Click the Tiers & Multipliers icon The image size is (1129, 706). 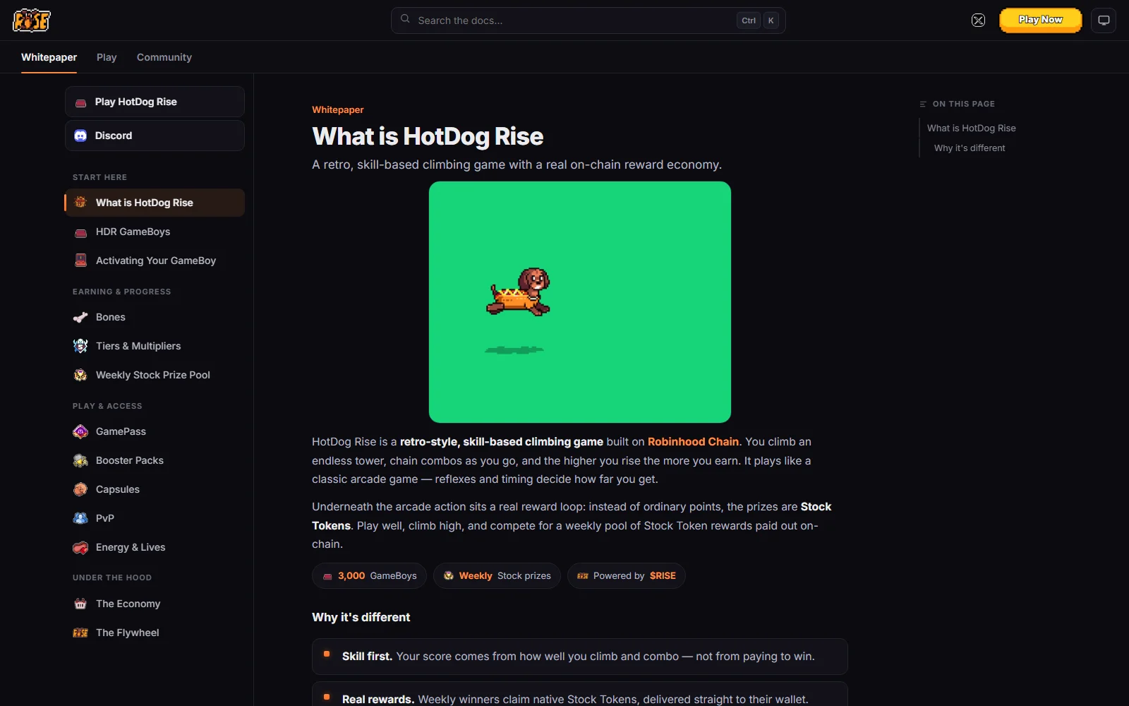tap(80, 346)
